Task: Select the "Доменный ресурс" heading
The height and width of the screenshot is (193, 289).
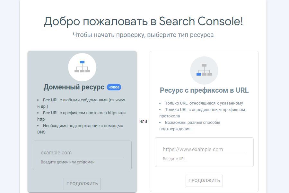Action: (x=74, y=87)
